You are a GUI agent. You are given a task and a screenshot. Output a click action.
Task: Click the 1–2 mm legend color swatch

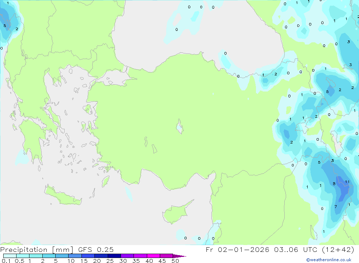(36, 256)
